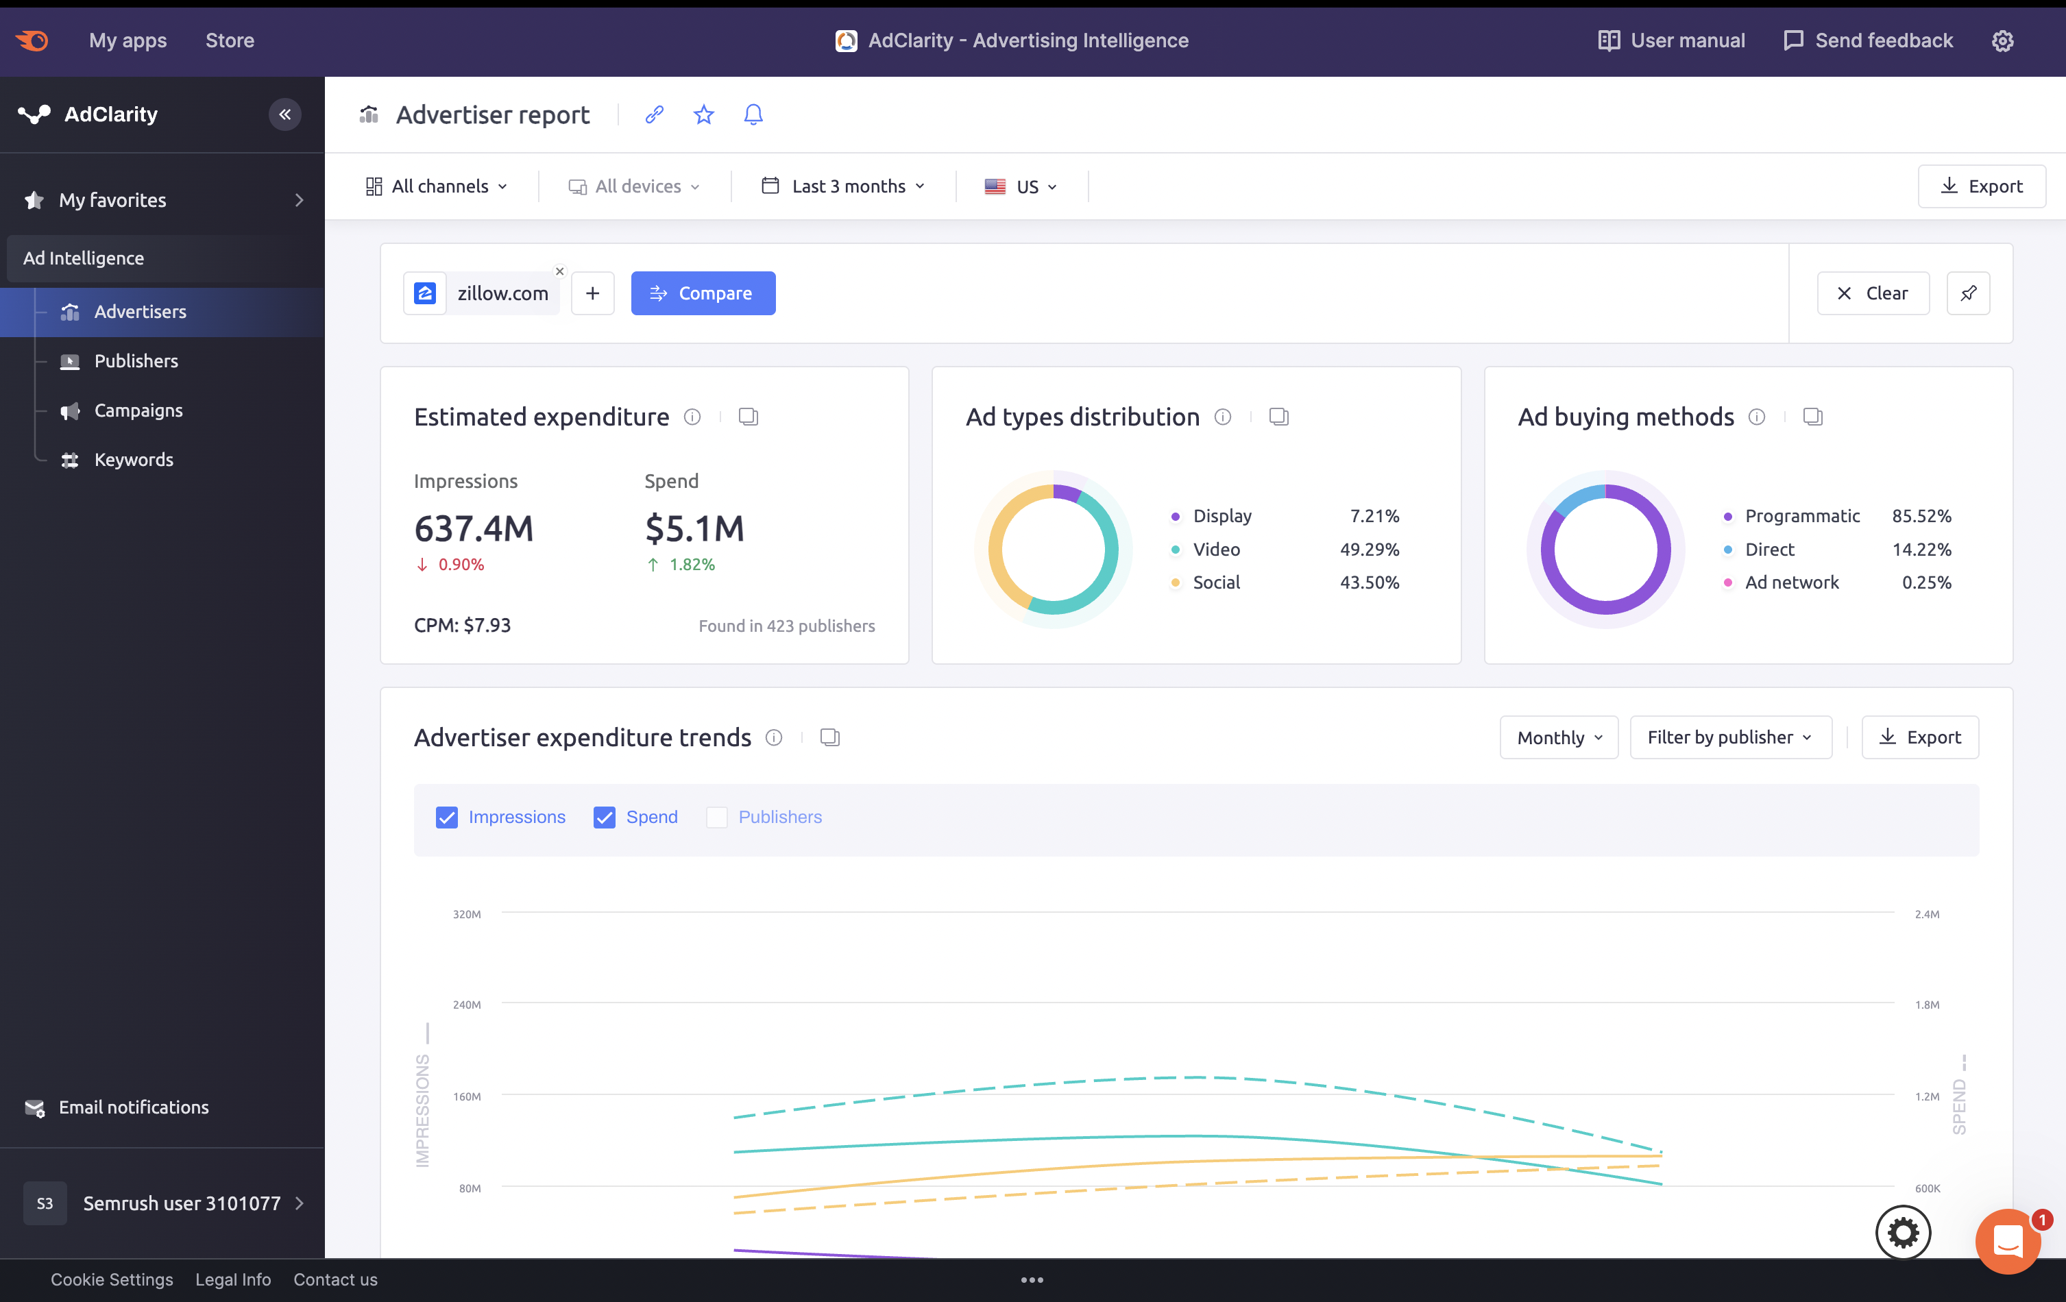Expand the Monthly interval dropdown
Viewport: 2066px width, 1302px height.
tap(1559, 737)
